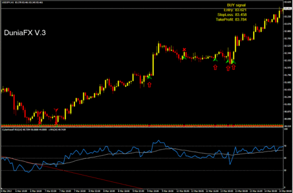Click the 81.055 price axis label
The height and width of the screenshot is (193, 293).
pyautogui.click(x=288, y=104)
